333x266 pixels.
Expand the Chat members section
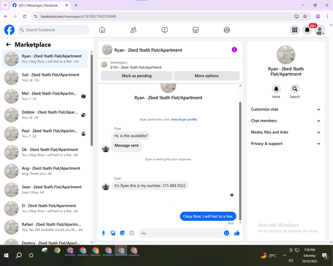286,121
